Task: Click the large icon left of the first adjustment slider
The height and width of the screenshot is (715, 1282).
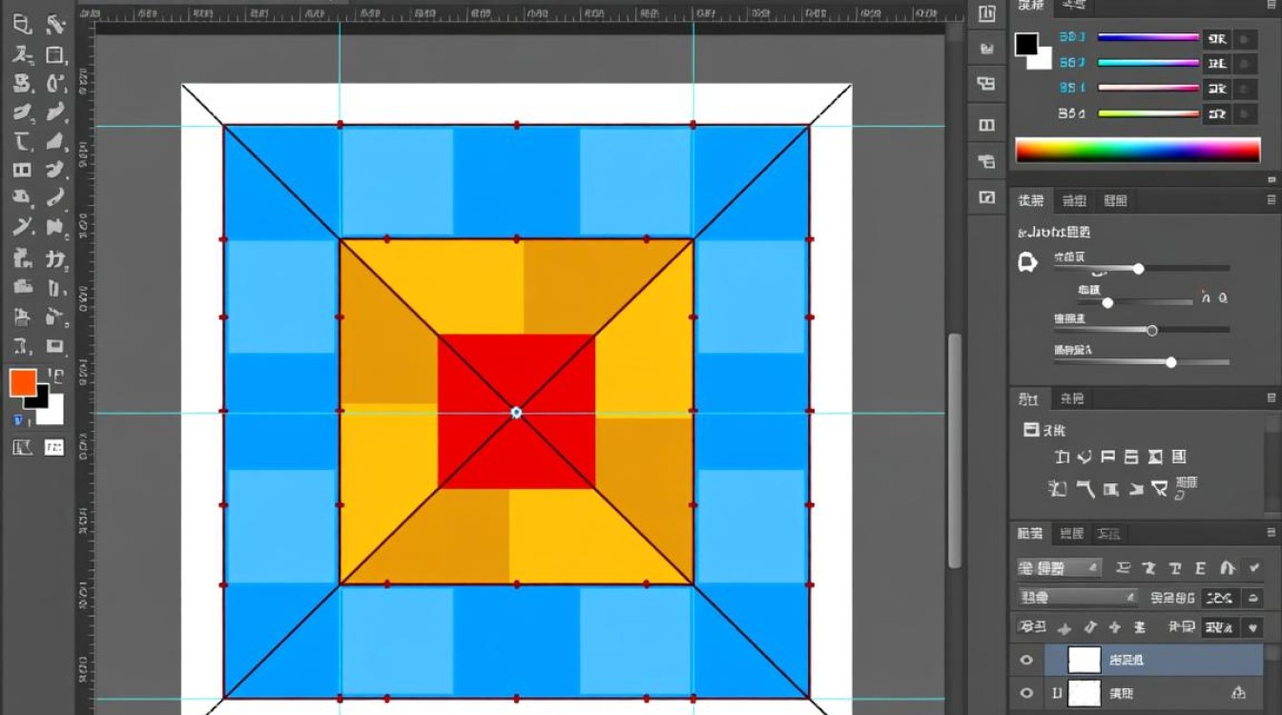Action: click(x=1027, y=262)
